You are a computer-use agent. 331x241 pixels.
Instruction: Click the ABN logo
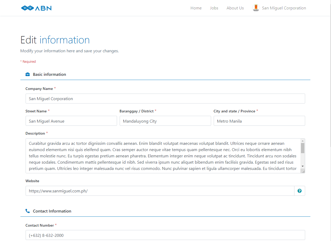point(36,8)
